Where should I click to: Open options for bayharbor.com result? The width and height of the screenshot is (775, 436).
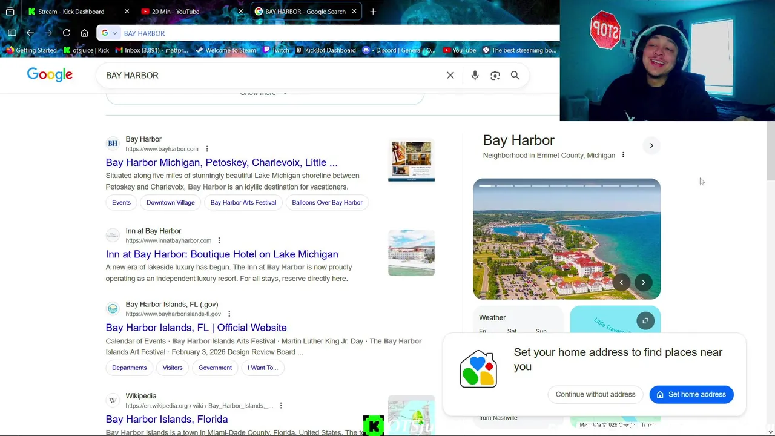coord(207,149)
